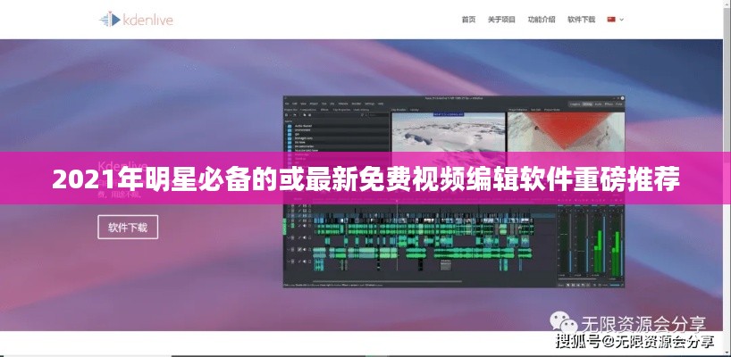Open the 首页 home page link
The width and height of the screenshot is (731, 357).
(x=468, y=19)
